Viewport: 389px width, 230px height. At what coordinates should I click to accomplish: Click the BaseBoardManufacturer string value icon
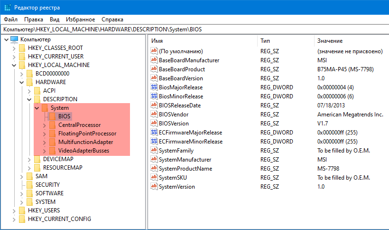(x=154, y=60)
